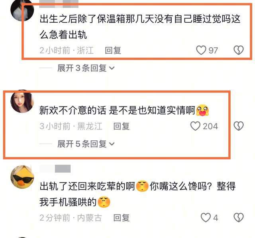
Task: Open the duck avatar with sunglasses
Action: 22,177
